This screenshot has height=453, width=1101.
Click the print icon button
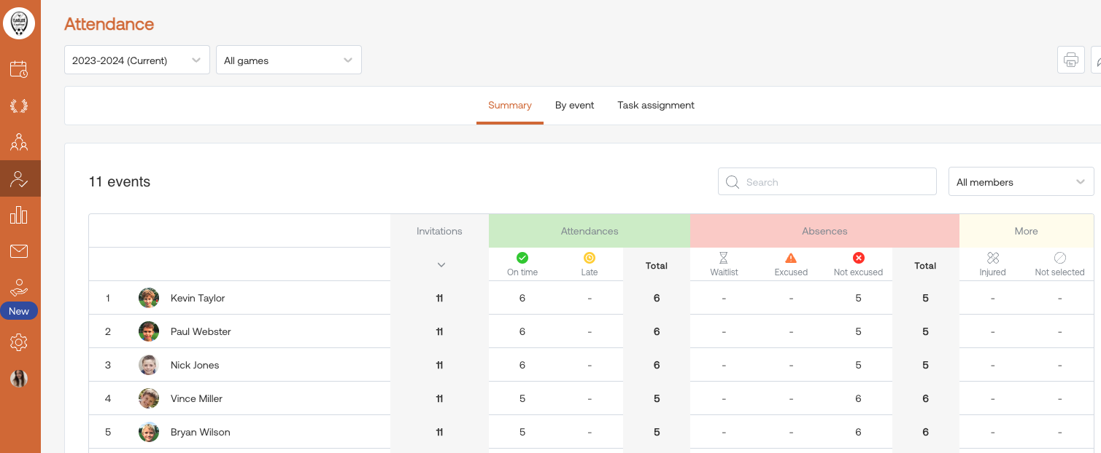[x=1070, y=60]
